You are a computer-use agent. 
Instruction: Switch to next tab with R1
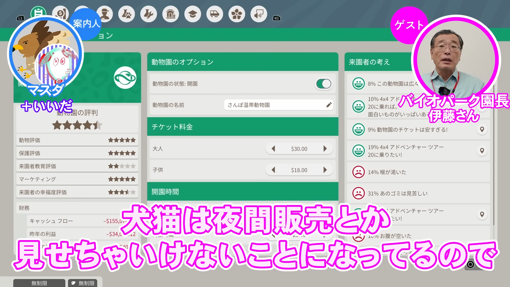277,18
